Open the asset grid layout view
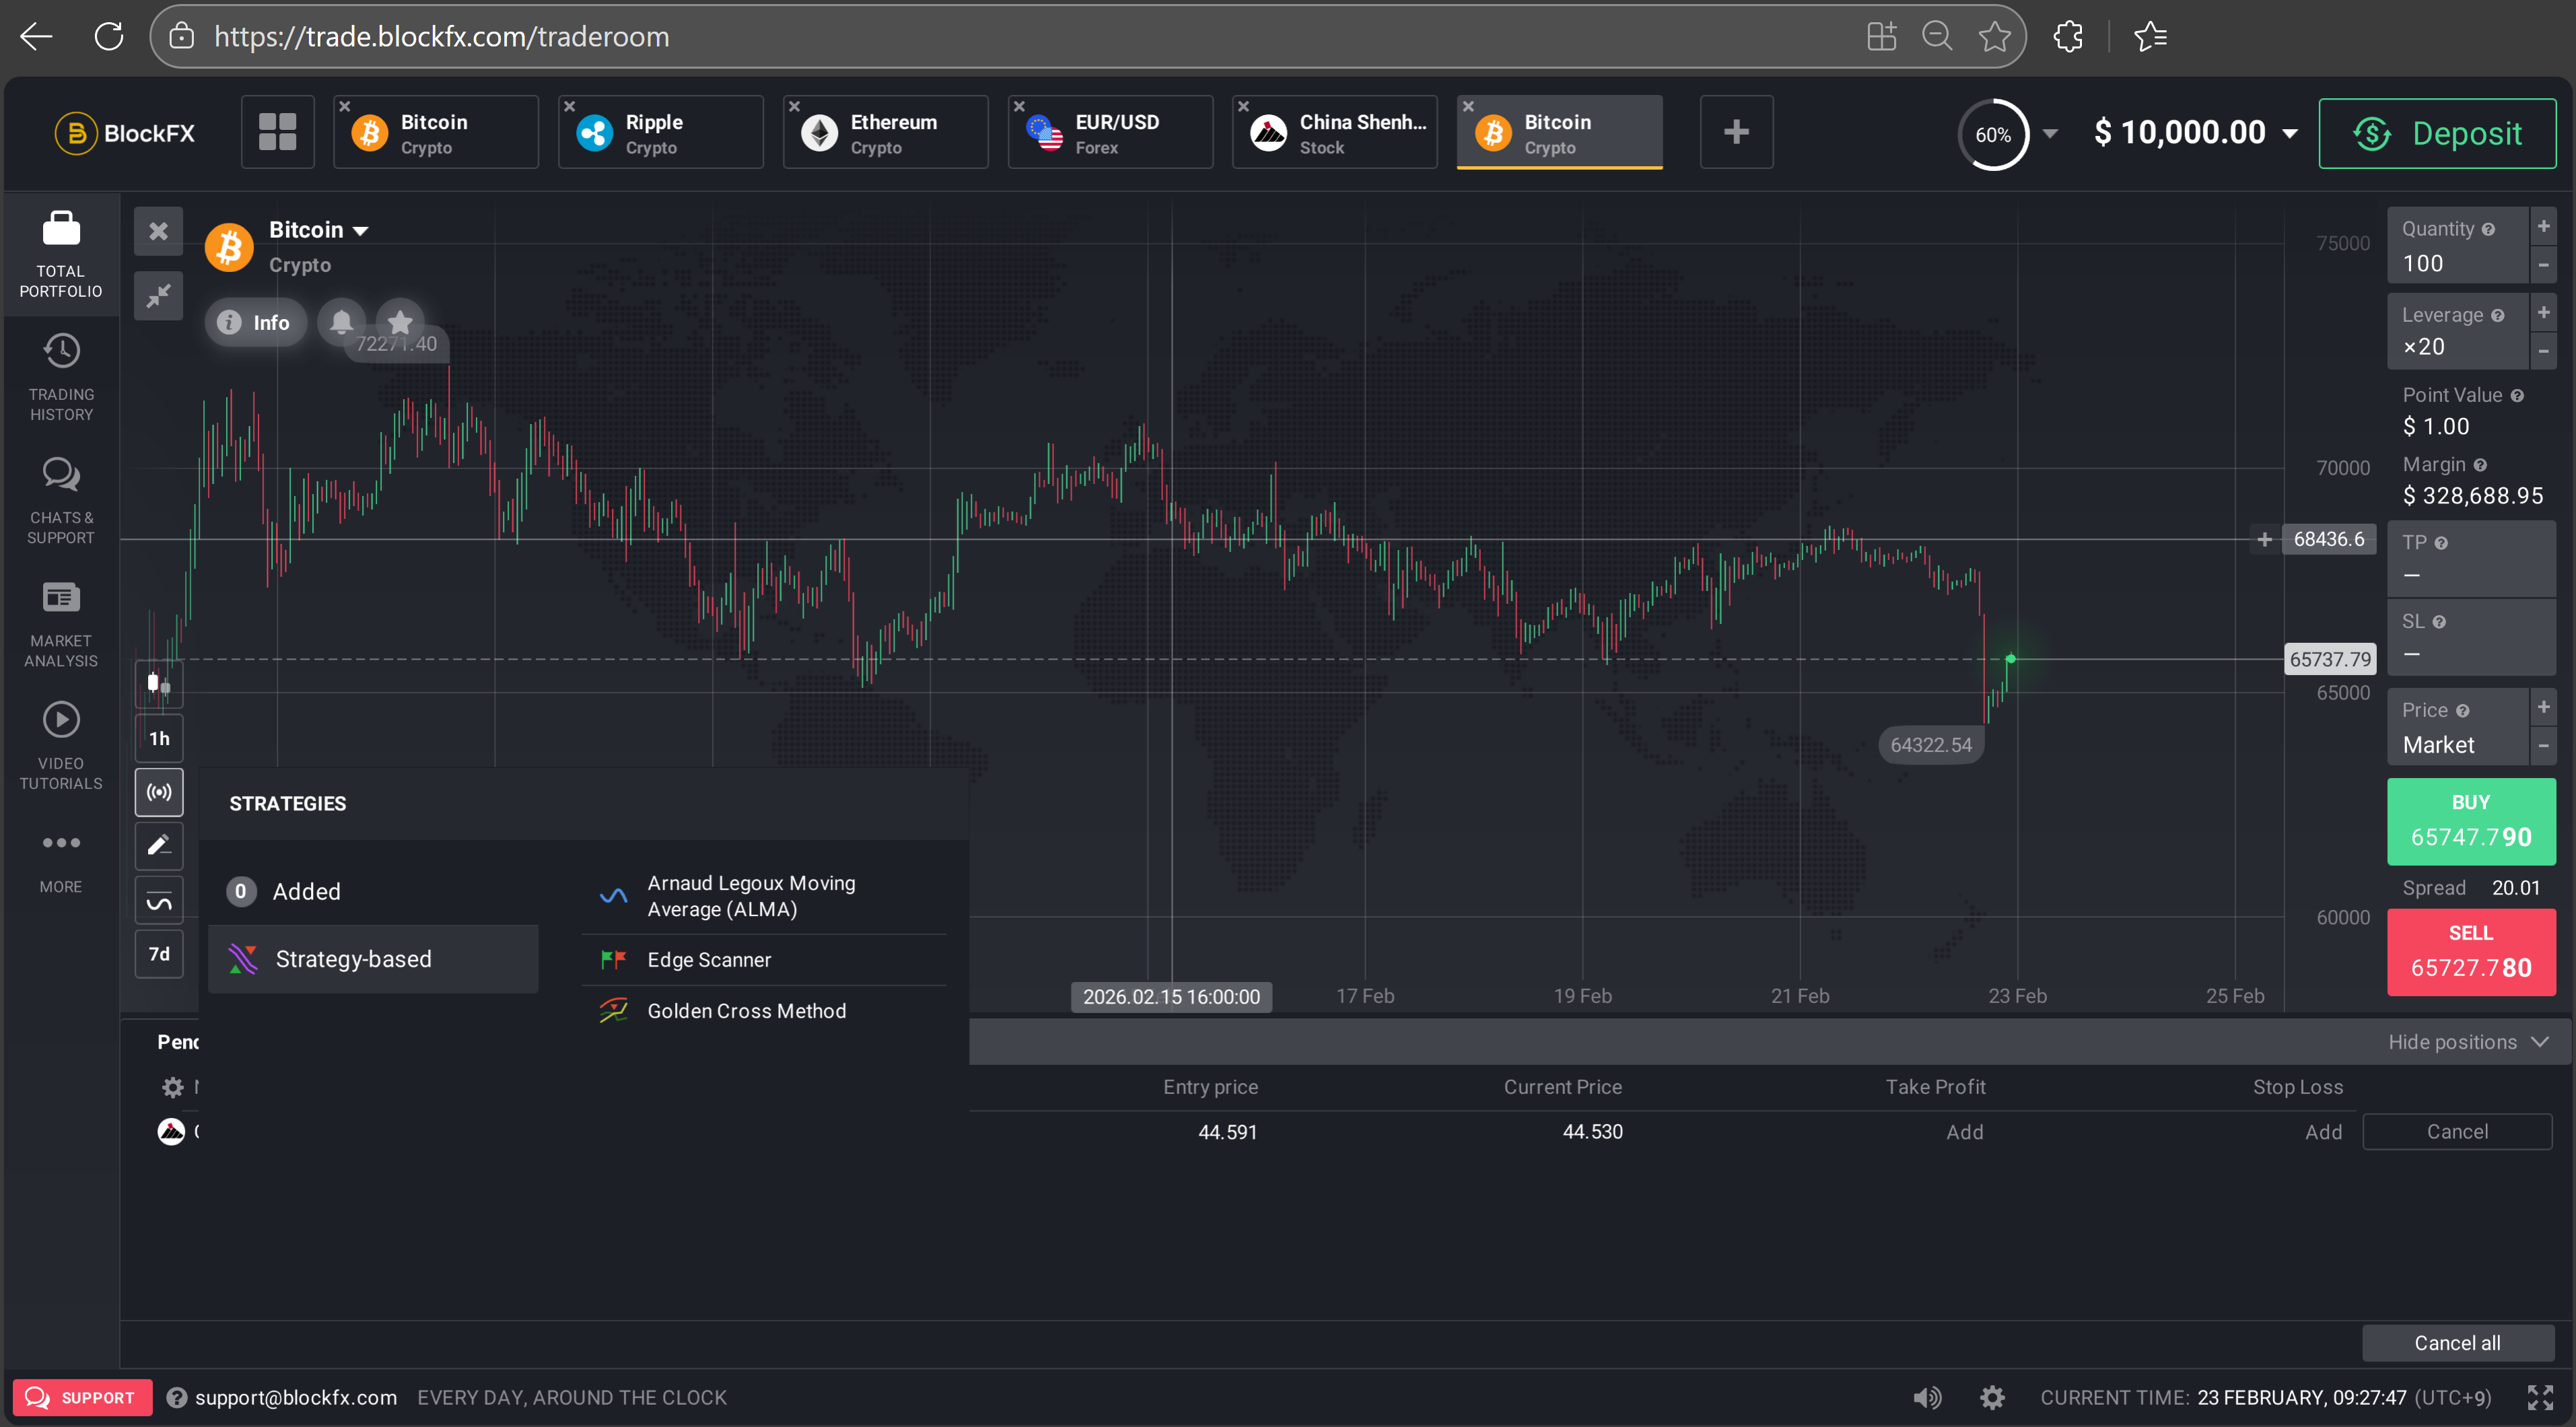The image size is (2576, 1427). pos(277,132)
